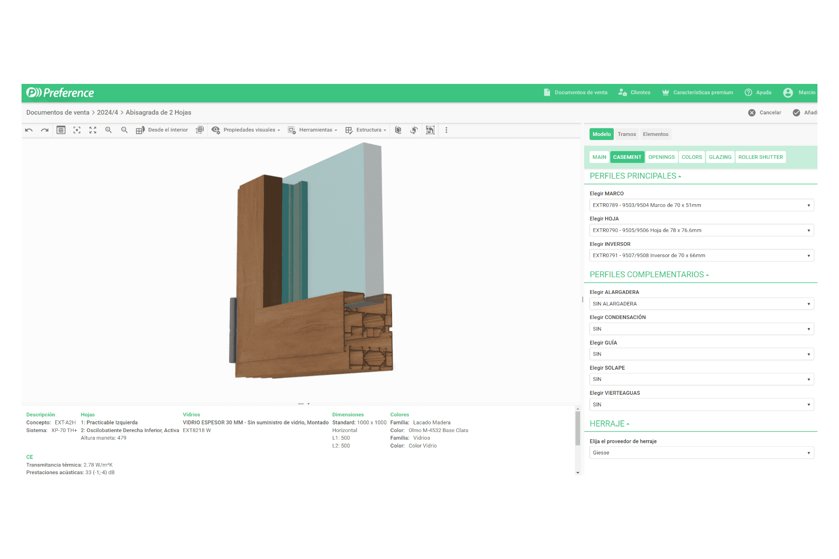Expand the Elegir HOJA profile dropdown

(701, 231)
